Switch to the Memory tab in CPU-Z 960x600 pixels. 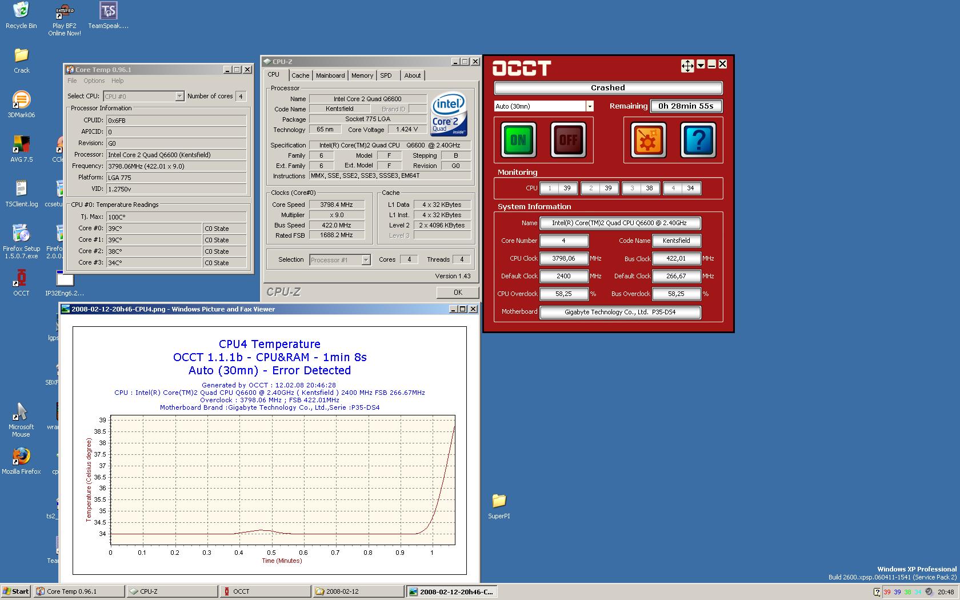pyautogui.click(x=362, y=75)
